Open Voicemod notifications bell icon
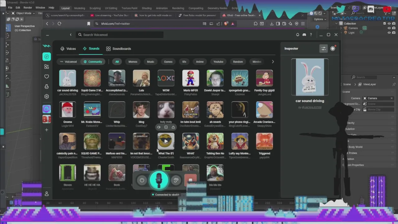398x224 pixels. tap(298, 35)
